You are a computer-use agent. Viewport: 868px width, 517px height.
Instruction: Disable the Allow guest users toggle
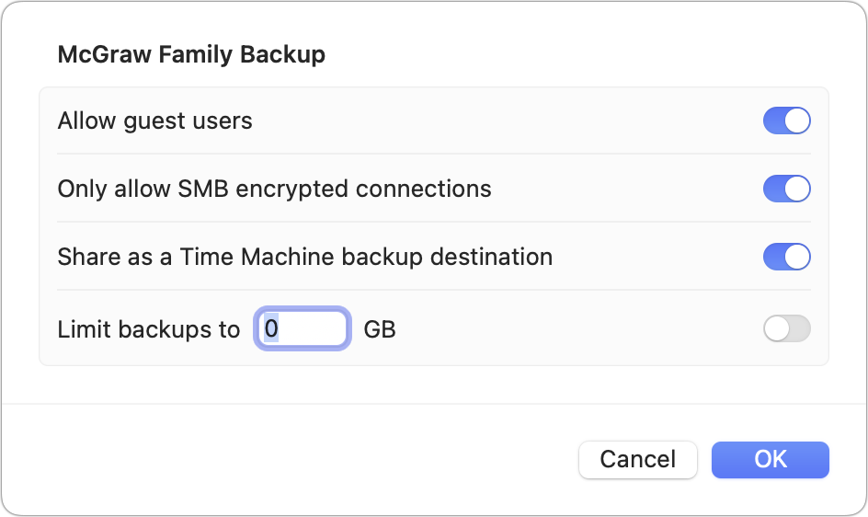tap(786, 121)
